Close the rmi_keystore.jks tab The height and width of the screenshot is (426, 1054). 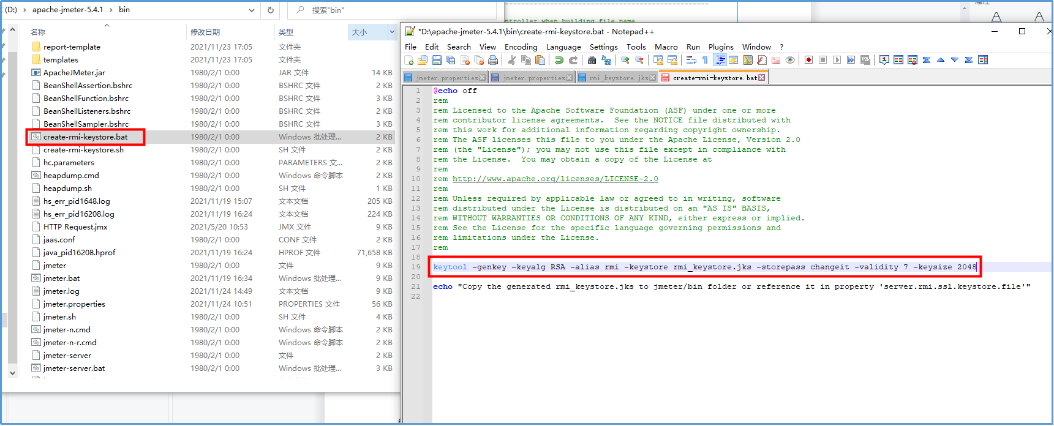[x=652, y=78]
